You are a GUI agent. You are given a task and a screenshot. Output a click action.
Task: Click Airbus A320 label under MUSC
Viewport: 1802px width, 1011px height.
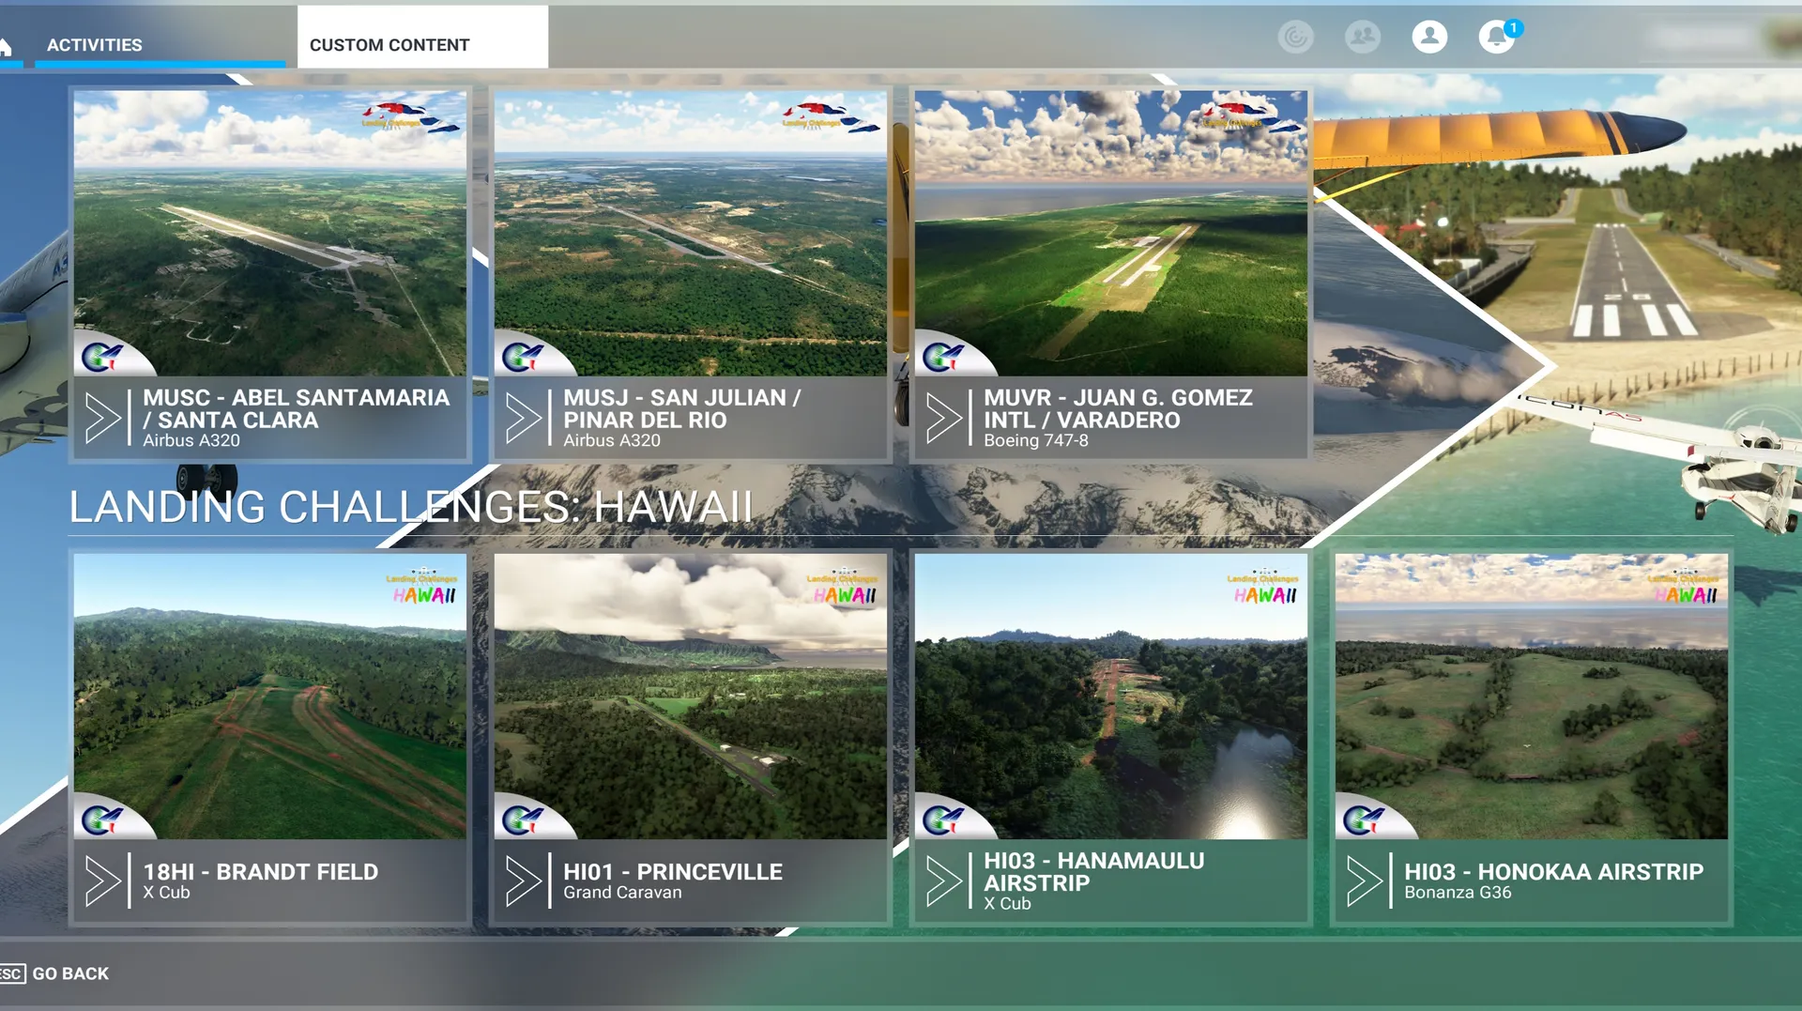tap(191, 440)
